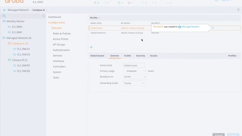Select the 8.3_VMCA1 controller icon
Viewport: 242px width, 136px height.
[x=15, y=49]
